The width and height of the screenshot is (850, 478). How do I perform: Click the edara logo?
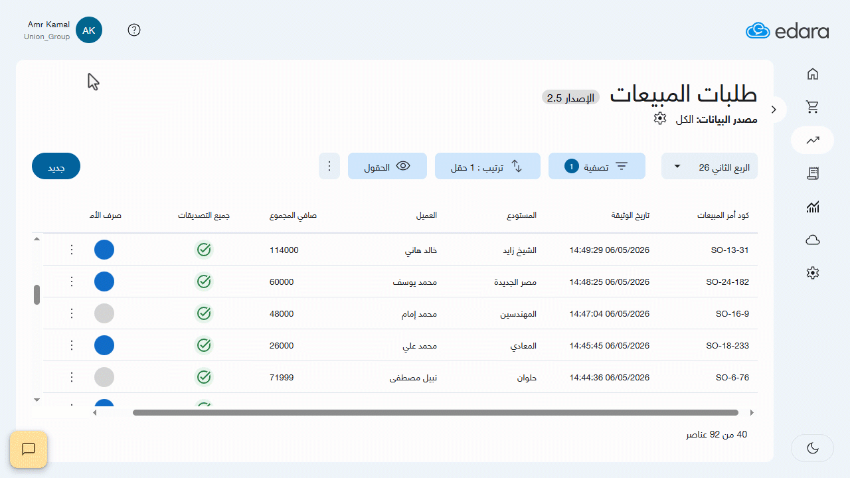[x=787, y=31]
